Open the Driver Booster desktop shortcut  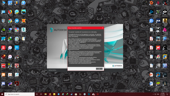coord(3,58)
